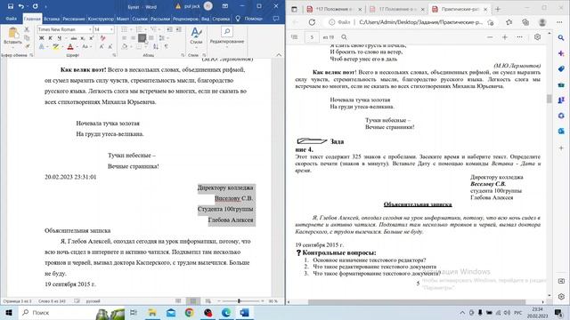Switch to Ссылки ribbon tab
The image size is (570, 320).
coord(140,19)
